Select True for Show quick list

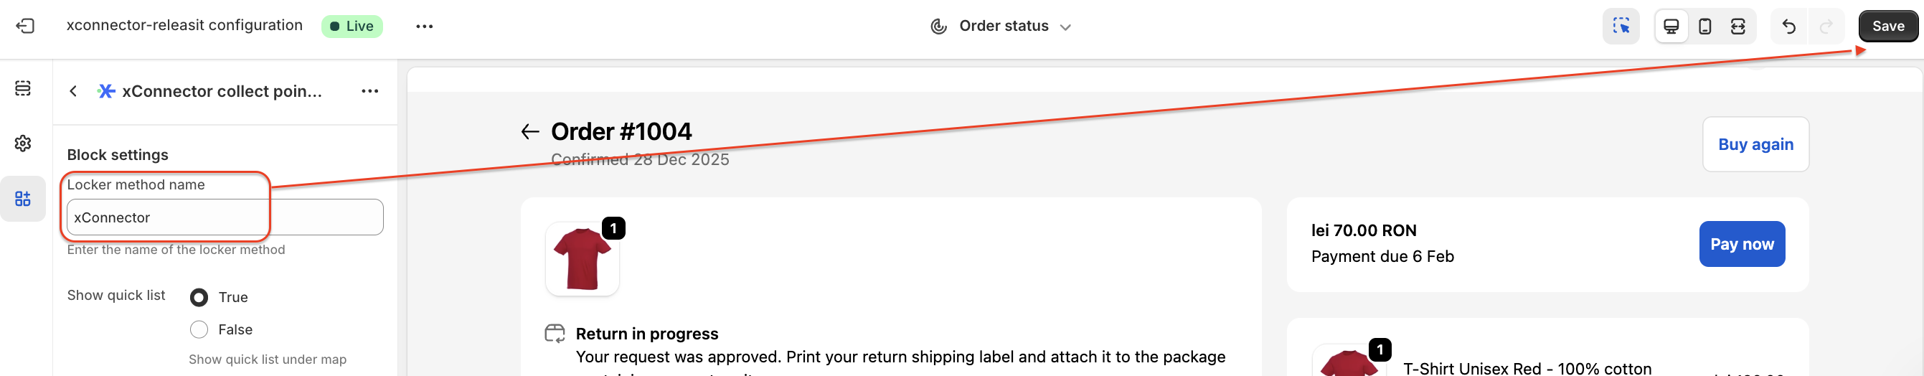click(199, 298)
